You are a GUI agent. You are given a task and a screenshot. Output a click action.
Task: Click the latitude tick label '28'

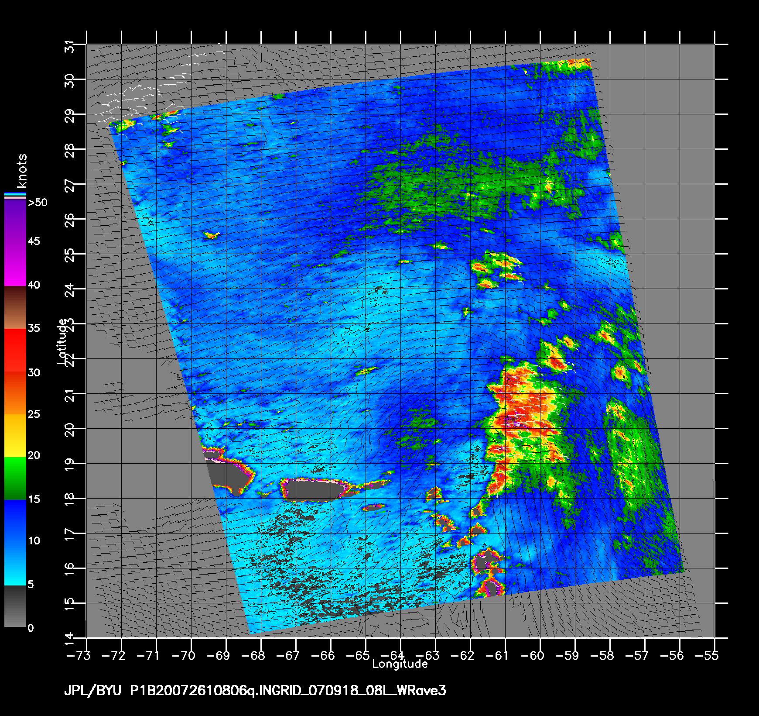pos(70,151)
